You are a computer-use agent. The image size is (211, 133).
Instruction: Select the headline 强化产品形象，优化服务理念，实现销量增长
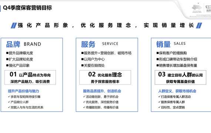[x=106, y=25]
